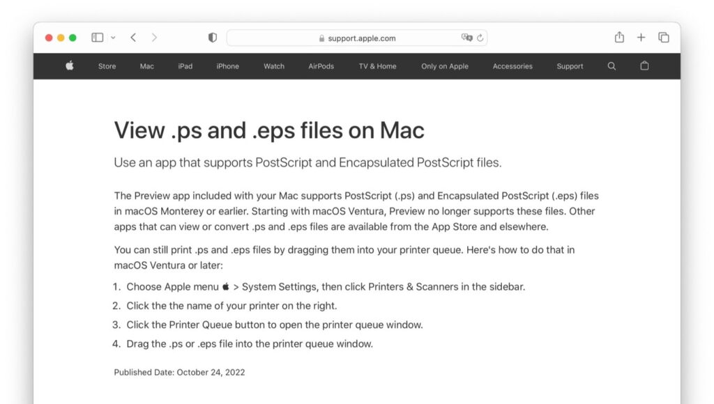Click the forward navigation arrow
The image size is (714, 404).
154,38
